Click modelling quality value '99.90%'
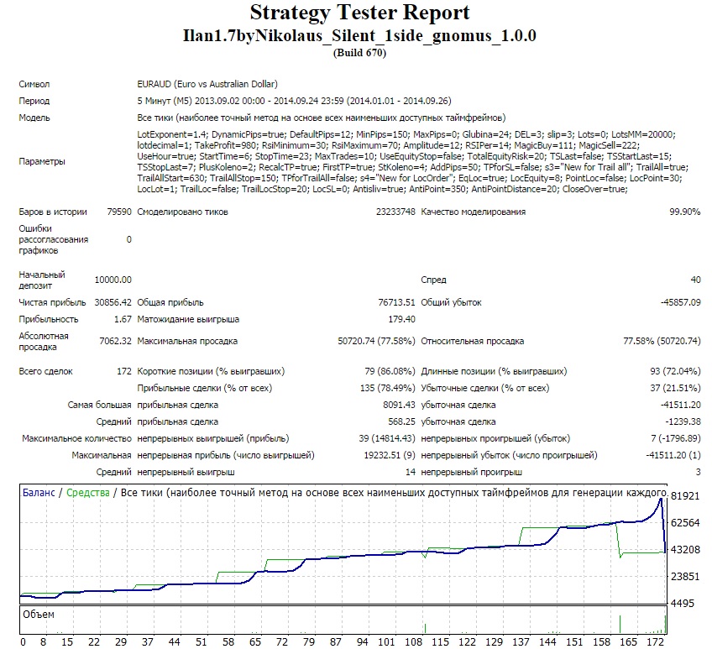 685,212
